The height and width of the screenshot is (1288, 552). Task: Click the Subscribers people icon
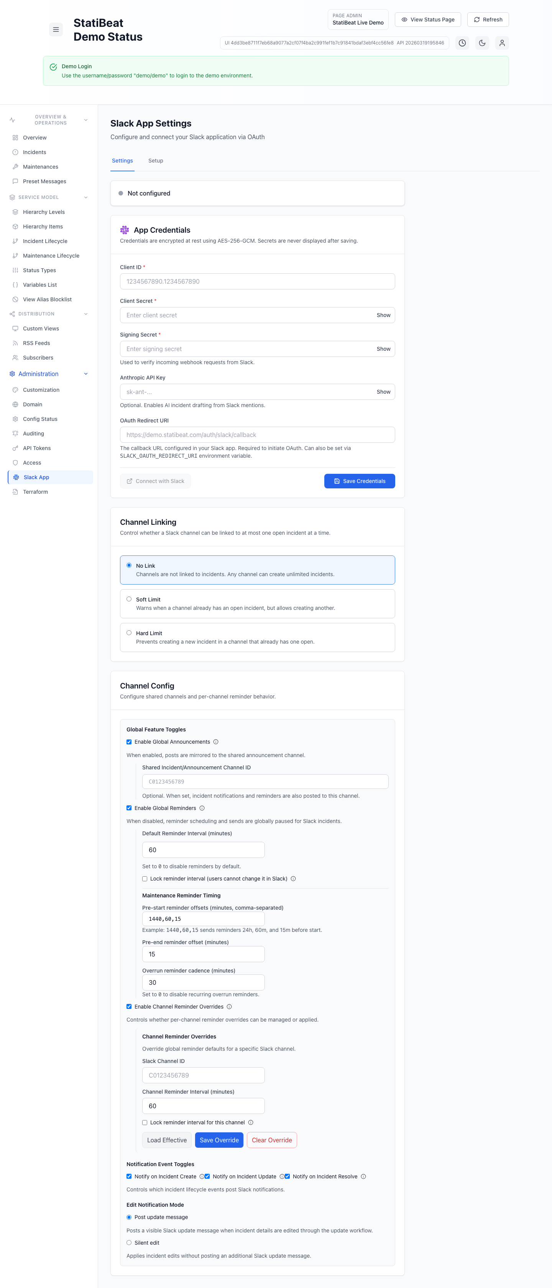(15, 358)
